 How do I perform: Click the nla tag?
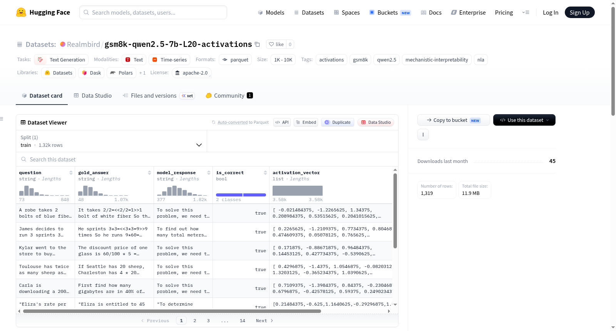[x=481, y=60]
